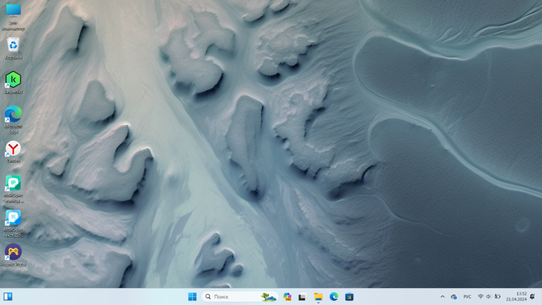Open File Explorer from the taskbar
This screenshot has height=305, width=542.
point(318,297)
